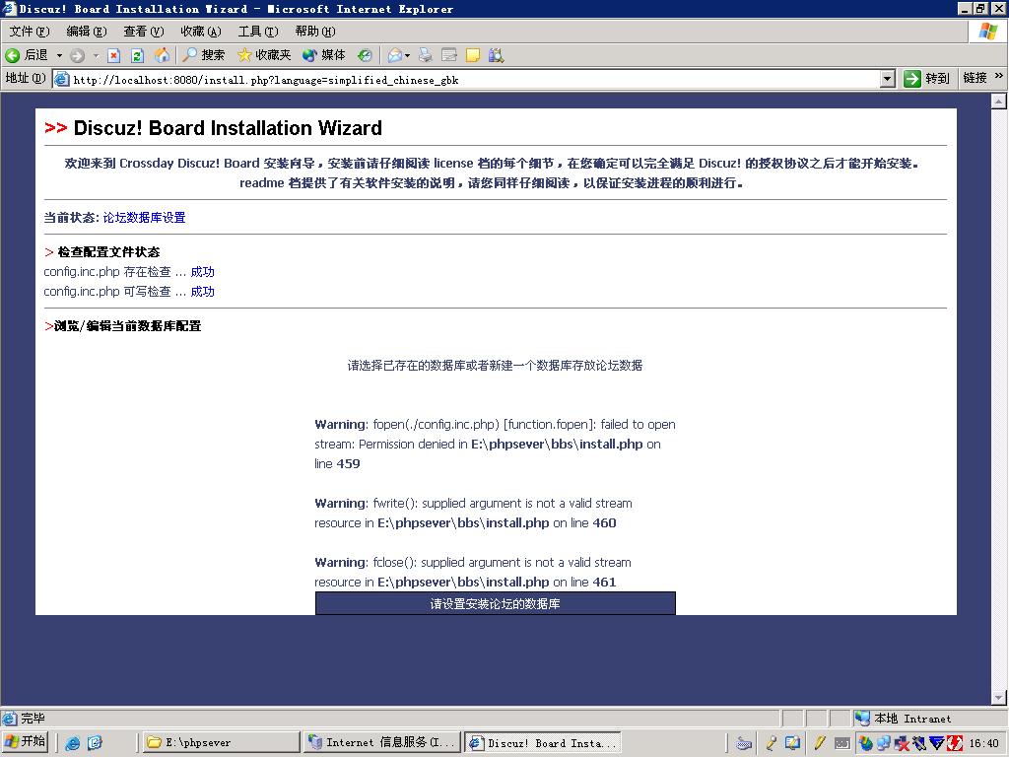Click the page scrollbar up arrow
This screenshot has height=757, width=1009.
[999, 102]
